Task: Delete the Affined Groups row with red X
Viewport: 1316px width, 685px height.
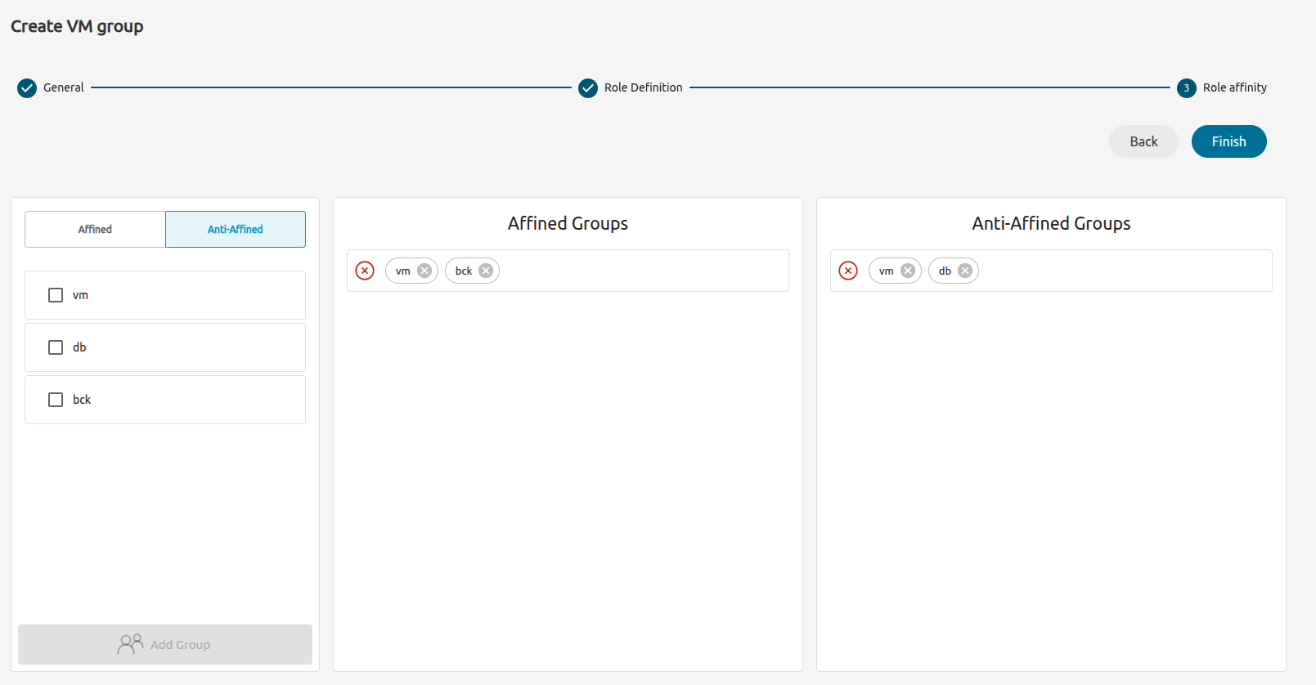Action: pos(365,271)
